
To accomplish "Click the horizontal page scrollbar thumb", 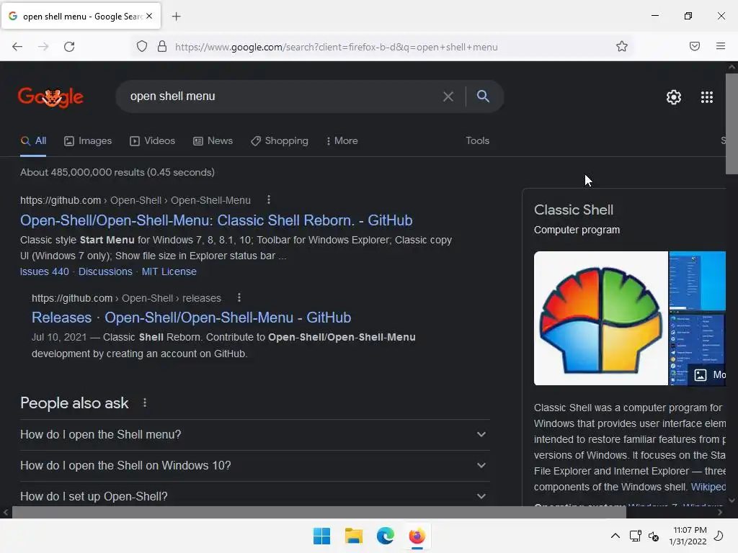I will pos(319,512).
